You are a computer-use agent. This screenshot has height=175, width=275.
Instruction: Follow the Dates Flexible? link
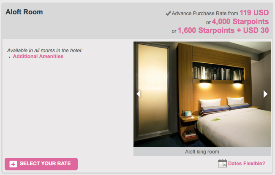(247, 164)
